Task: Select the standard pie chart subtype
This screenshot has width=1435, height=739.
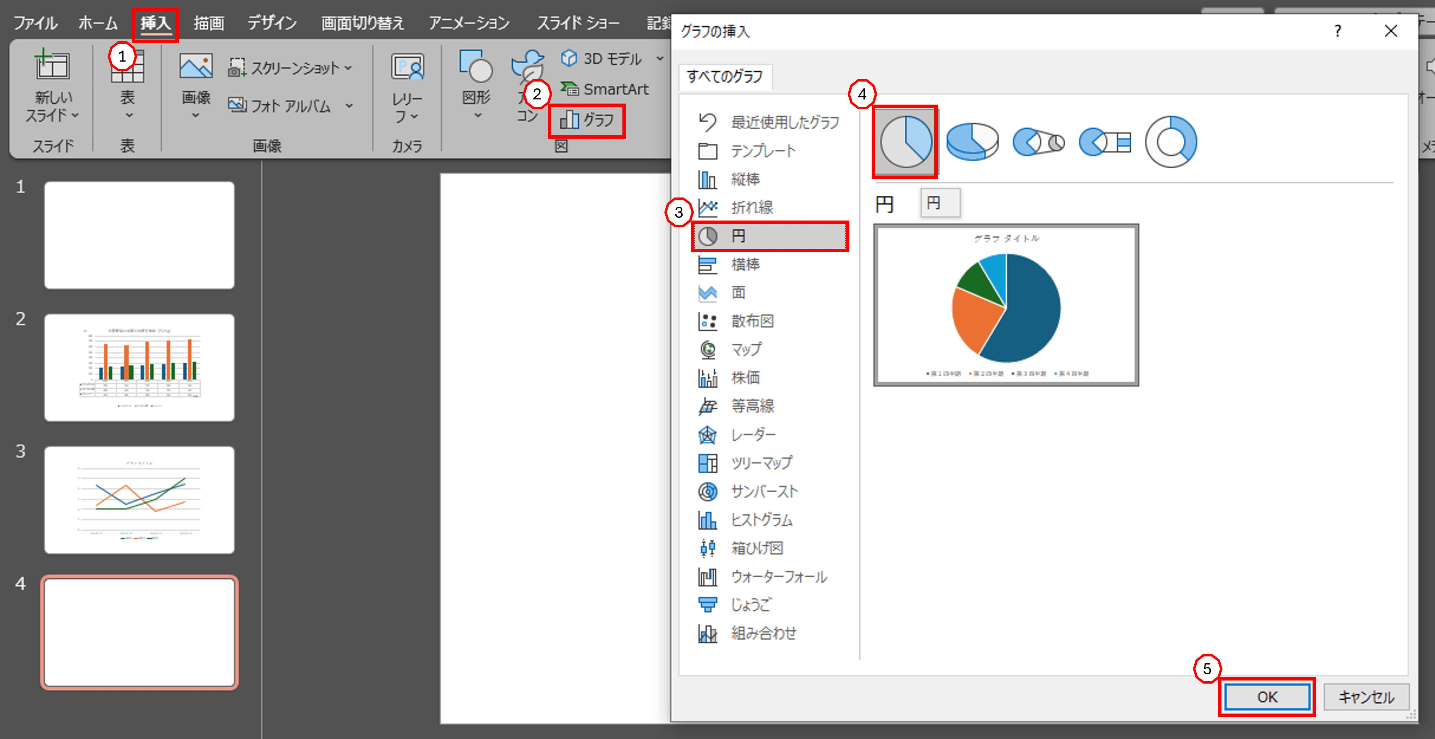Action: point(906,141)
